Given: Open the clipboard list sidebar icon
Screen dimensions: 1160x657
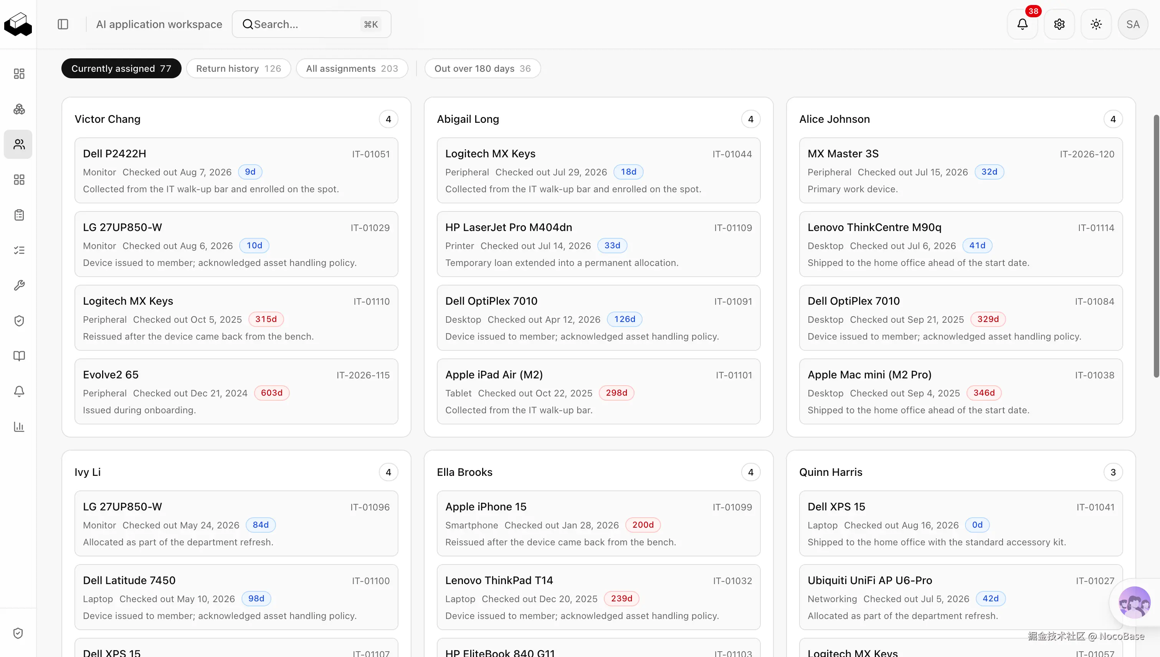Looking at the screenshot, I should point(19,215).
